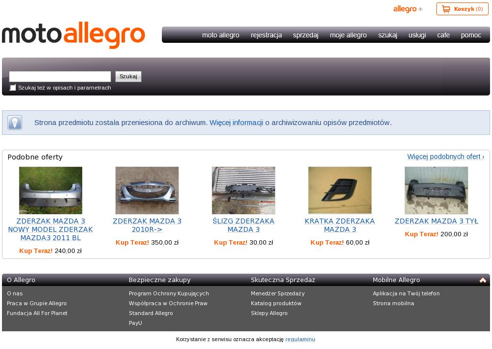Go to moje allegro menu
The image size is (492, 349).
click(x=348, y=35)
